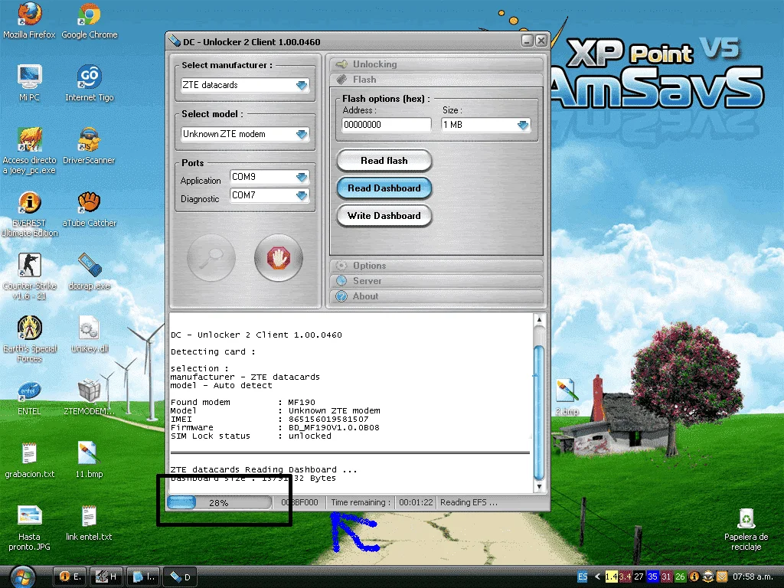Click the 07:58 a.m. clock
This screenshot has width=784, height=588.
tap(755, 577)
